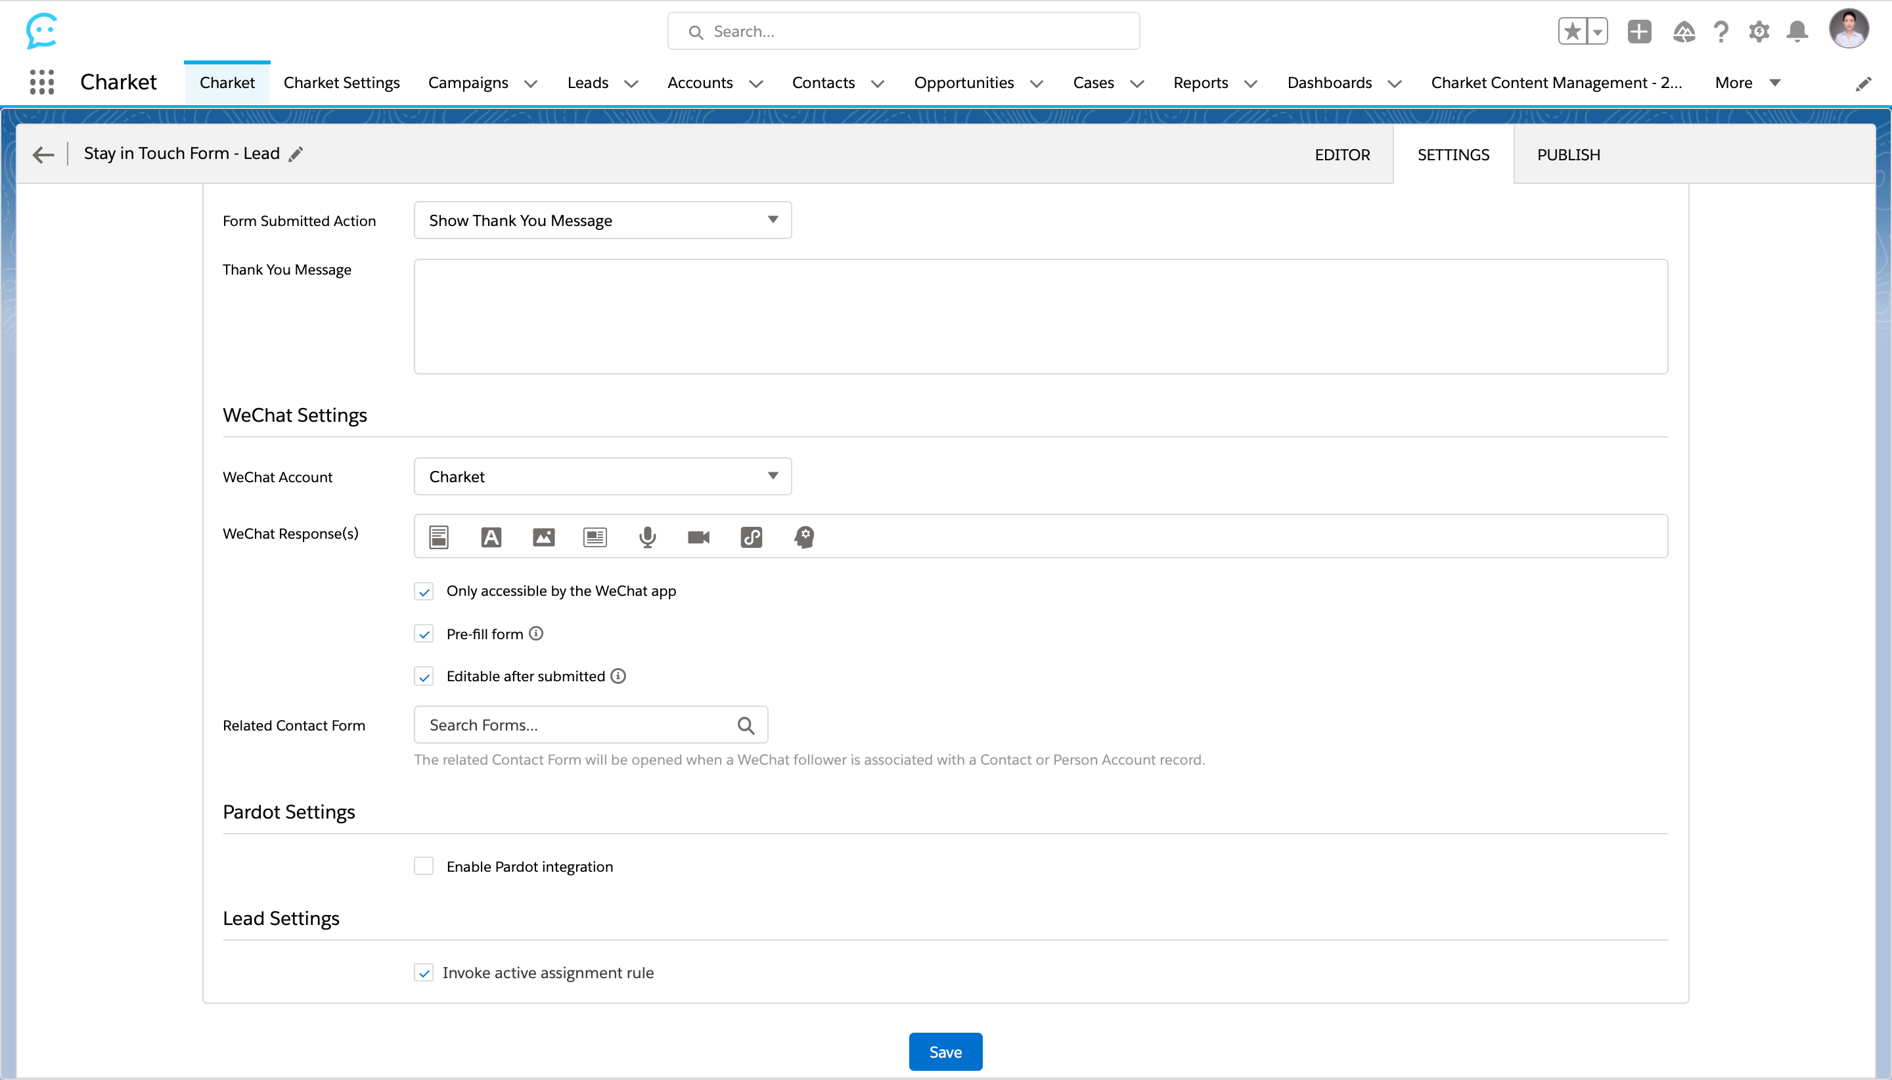Viewport: 1892px width, 1080px height.
Task: Uncheck Only accessible by the WeChat app
Action: (424, 591)
